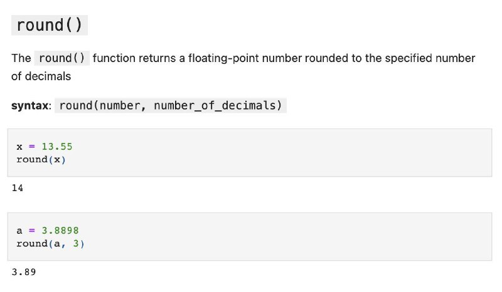502x292 pixels.
Task: Click round(number, number_of_decimals) syntax snippet
Action: pos(171,105)
